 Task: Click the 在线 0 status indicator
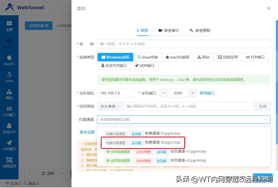click(x=13, y=184)
